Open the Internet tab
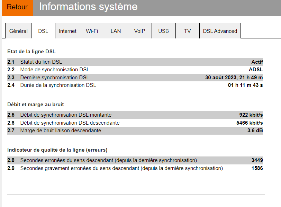The image size is (281, 207). point(67,31)
